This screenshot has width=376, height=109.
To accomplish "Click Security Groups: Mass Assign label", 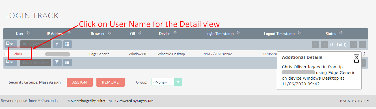I will click(35, 82).
